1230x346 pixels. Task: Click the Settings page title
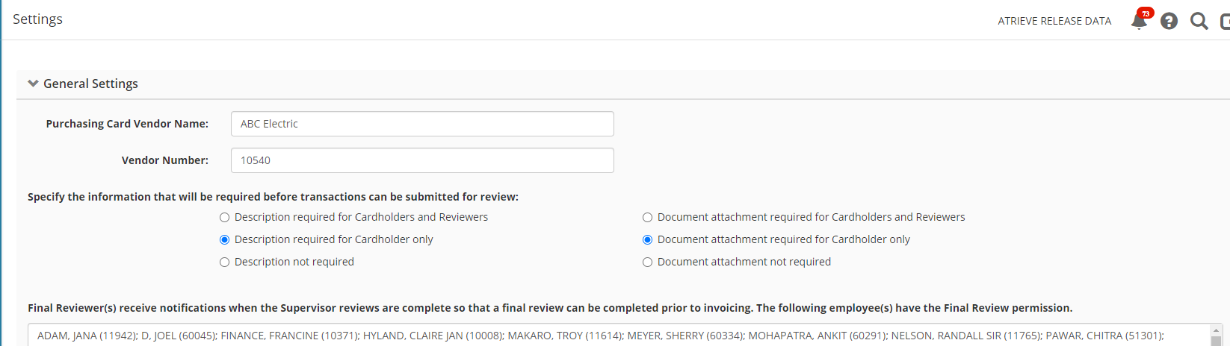pos(37,19)
